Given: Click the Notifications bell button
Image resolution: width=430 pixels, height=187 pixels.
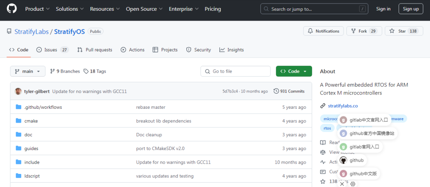Looking at the screenshot, I should pos(323,31).
